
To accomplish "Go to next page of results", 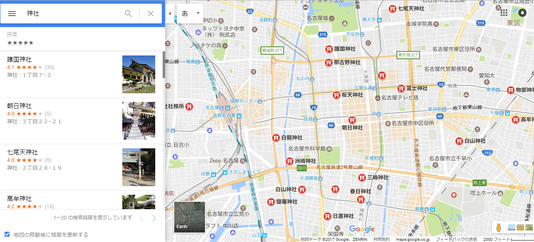I will coord(154,218).
